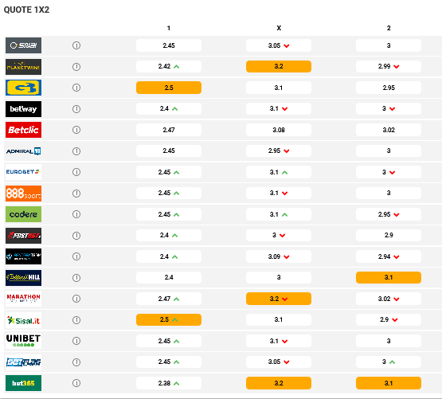Open the 888sport orange logo
442x399 pixels.
[23, 194]
